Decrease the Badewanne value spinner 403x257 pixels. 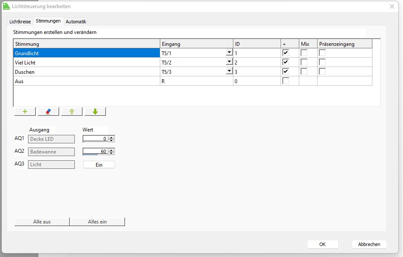point(111,154)
